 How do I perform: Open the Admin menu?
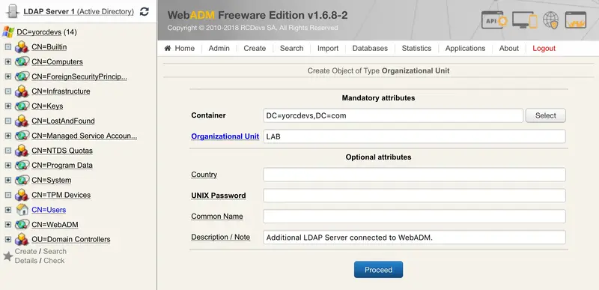click(219, 49)
